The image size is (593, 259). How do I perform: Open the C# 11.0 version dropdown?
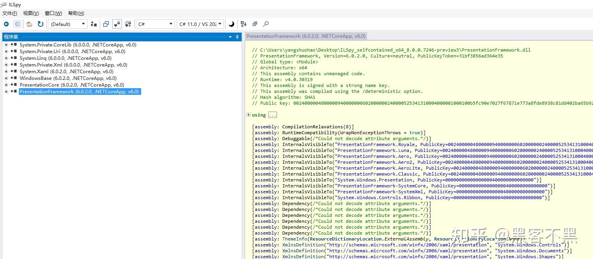pos(200,24)
